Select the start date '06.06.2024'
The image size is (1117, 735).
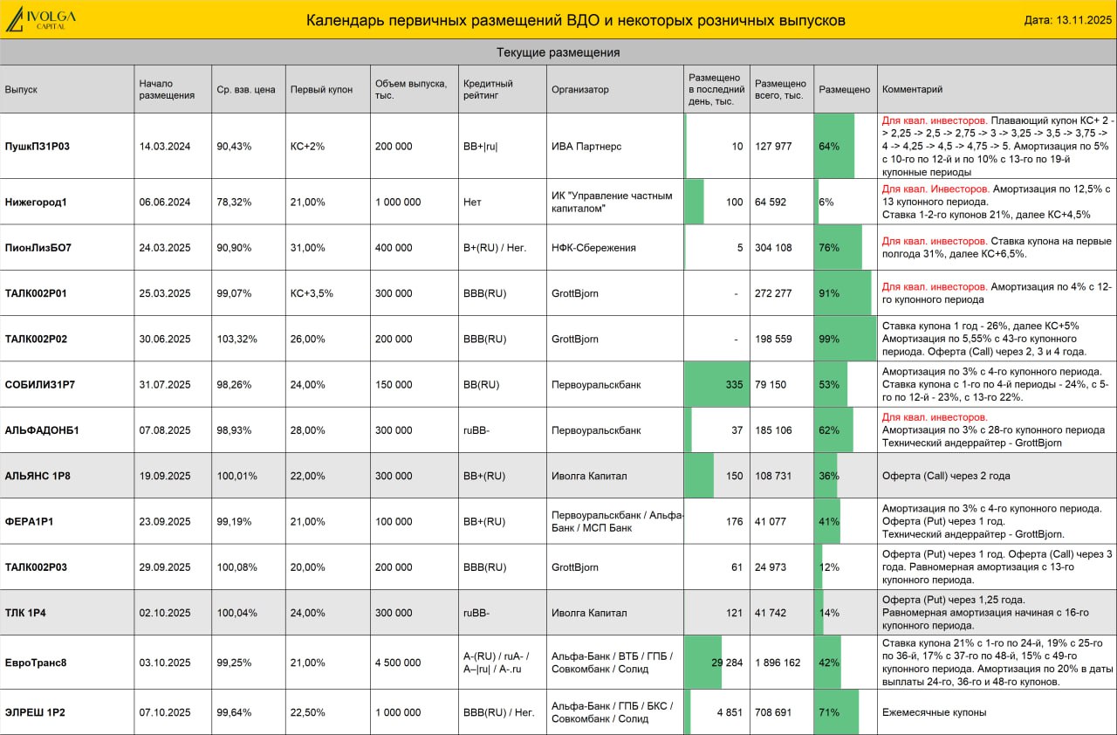click(x=165, y=202)
